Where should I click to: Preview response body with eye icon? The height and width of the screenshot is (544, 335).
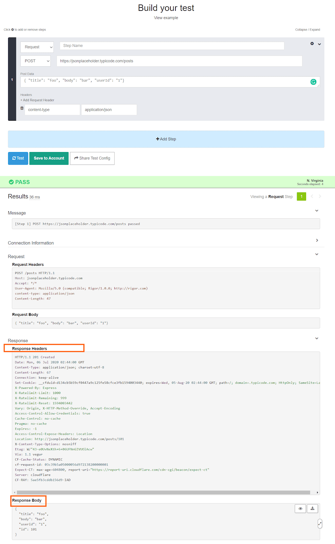coord(300,509)
